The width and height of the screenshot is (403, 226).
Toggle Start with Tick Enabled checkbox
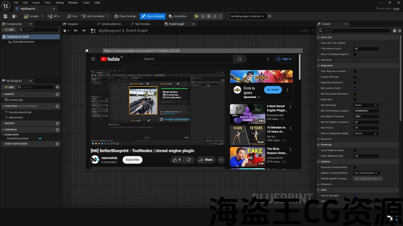pos(355,43)
